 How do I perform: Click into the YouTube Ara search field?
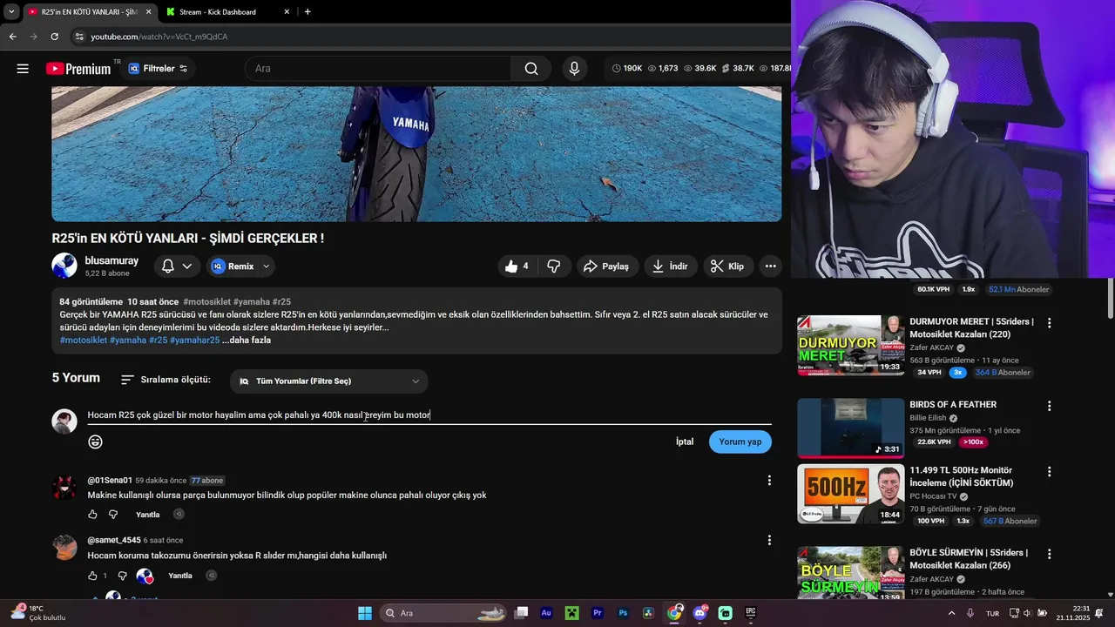(379, 69)
